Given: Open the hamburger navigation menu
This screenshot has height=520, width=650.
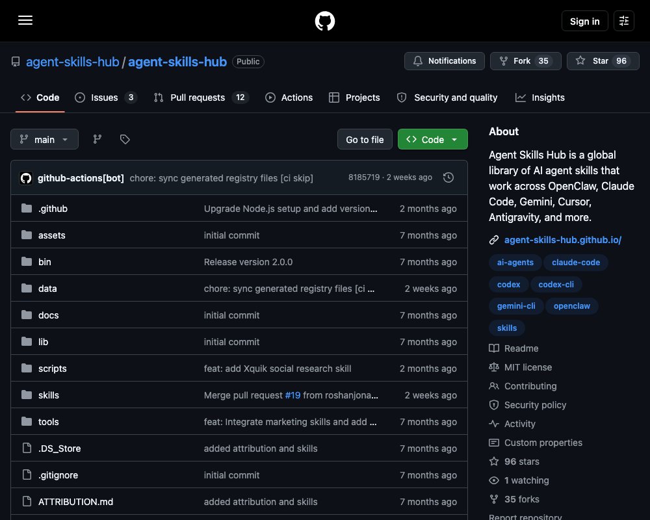Looking at the screenshot, I should [25, 20].
